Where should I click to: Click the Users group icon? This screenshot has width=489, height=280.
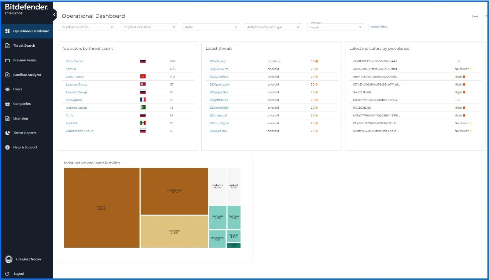[x=8, y=89]
